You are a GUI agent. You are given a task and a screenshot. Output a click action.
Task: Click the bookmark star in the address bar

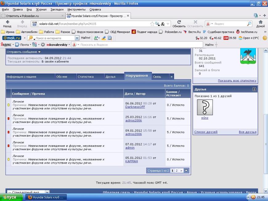point(152,24)
